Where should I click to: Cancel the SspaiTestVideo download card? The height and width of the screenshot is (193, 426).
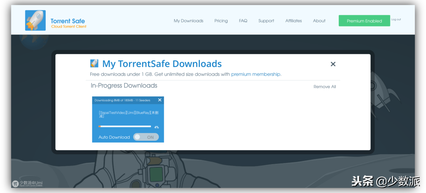[160, 100]
